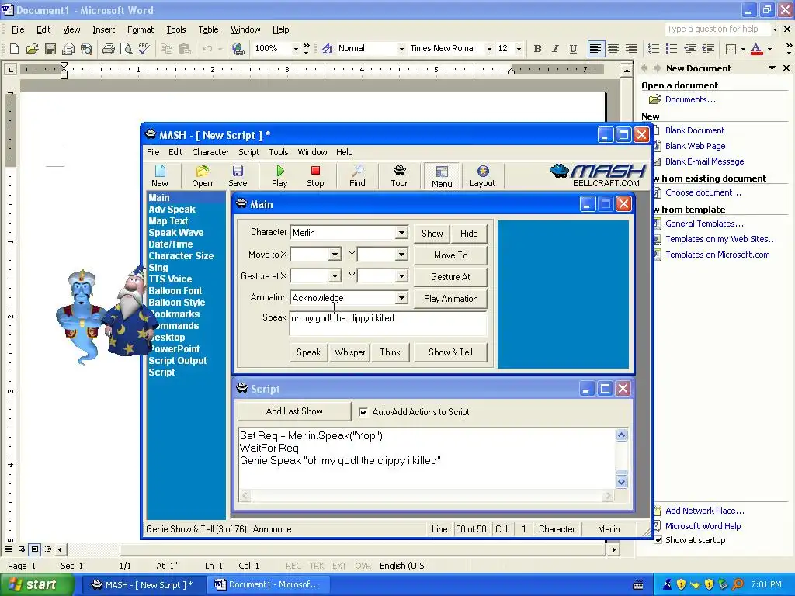Select Align Left in Word toolbar
The image size is (795, 596).
click(595, 49)
